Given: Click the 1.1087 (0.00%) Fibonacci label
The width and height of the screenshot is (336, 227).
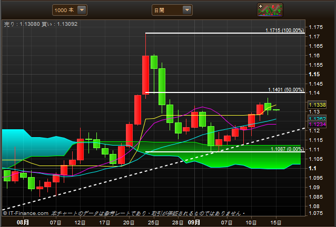Looking at the screenshot, I should pos(287,149).
